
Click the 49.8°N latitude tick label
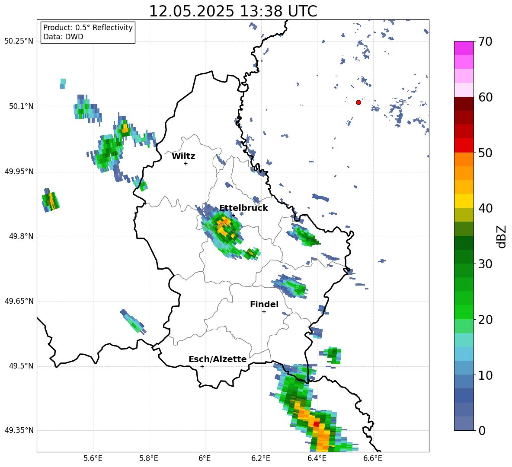[x=21, y=236]
